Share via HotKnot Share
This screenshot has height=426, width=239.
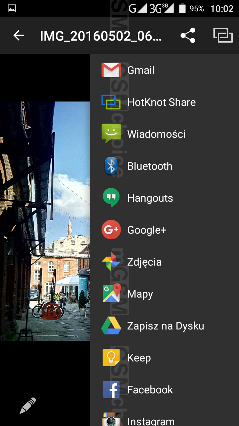point(161,102)
